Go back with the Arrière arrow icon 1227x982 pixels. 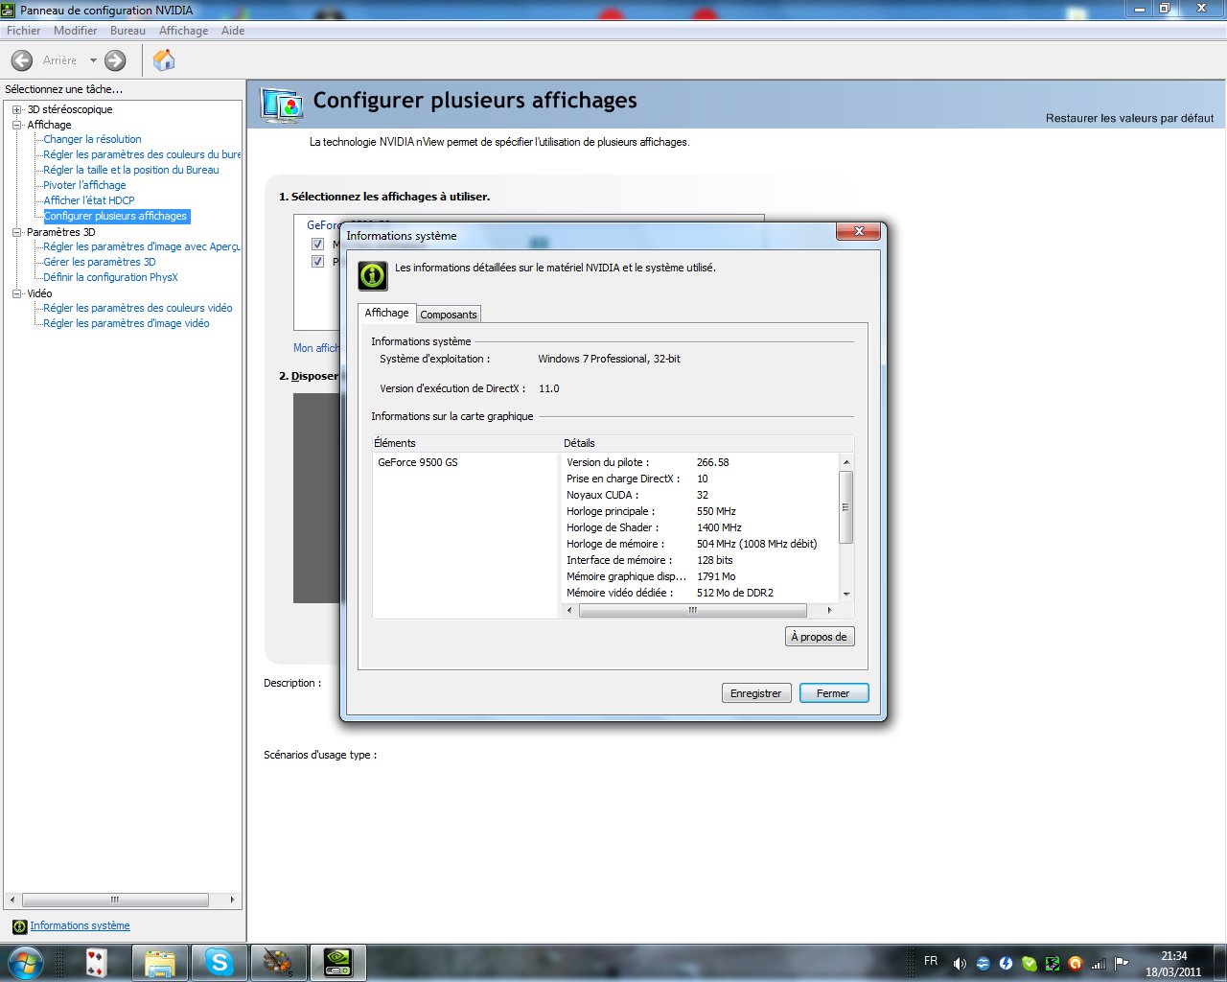click(x=22, y=60)
